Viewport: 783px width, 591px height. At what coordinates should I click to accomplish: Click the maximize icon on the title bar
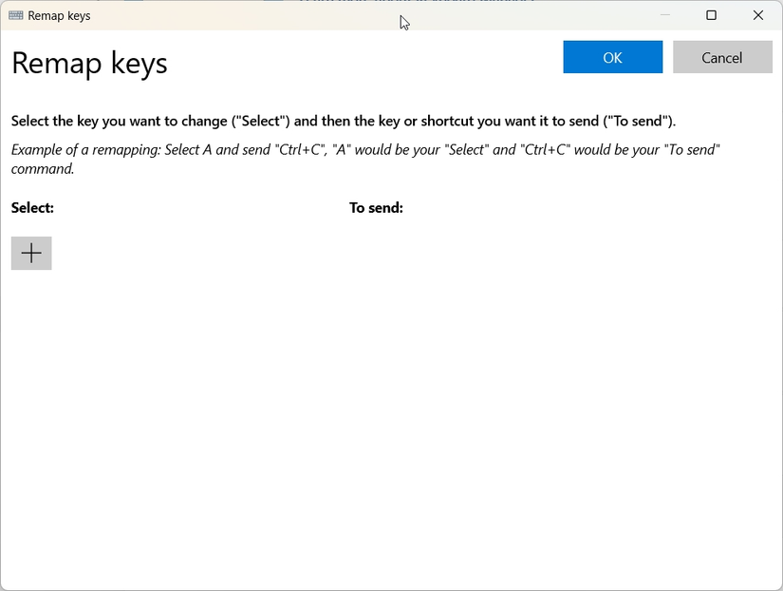[712, 15]
